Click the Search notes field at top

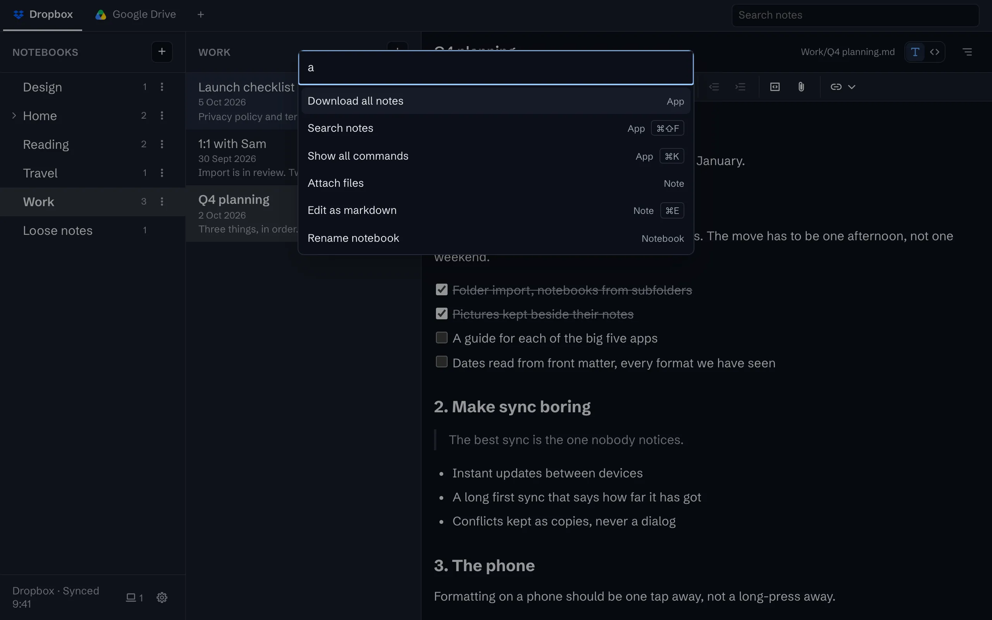click(x=855, y=15)
